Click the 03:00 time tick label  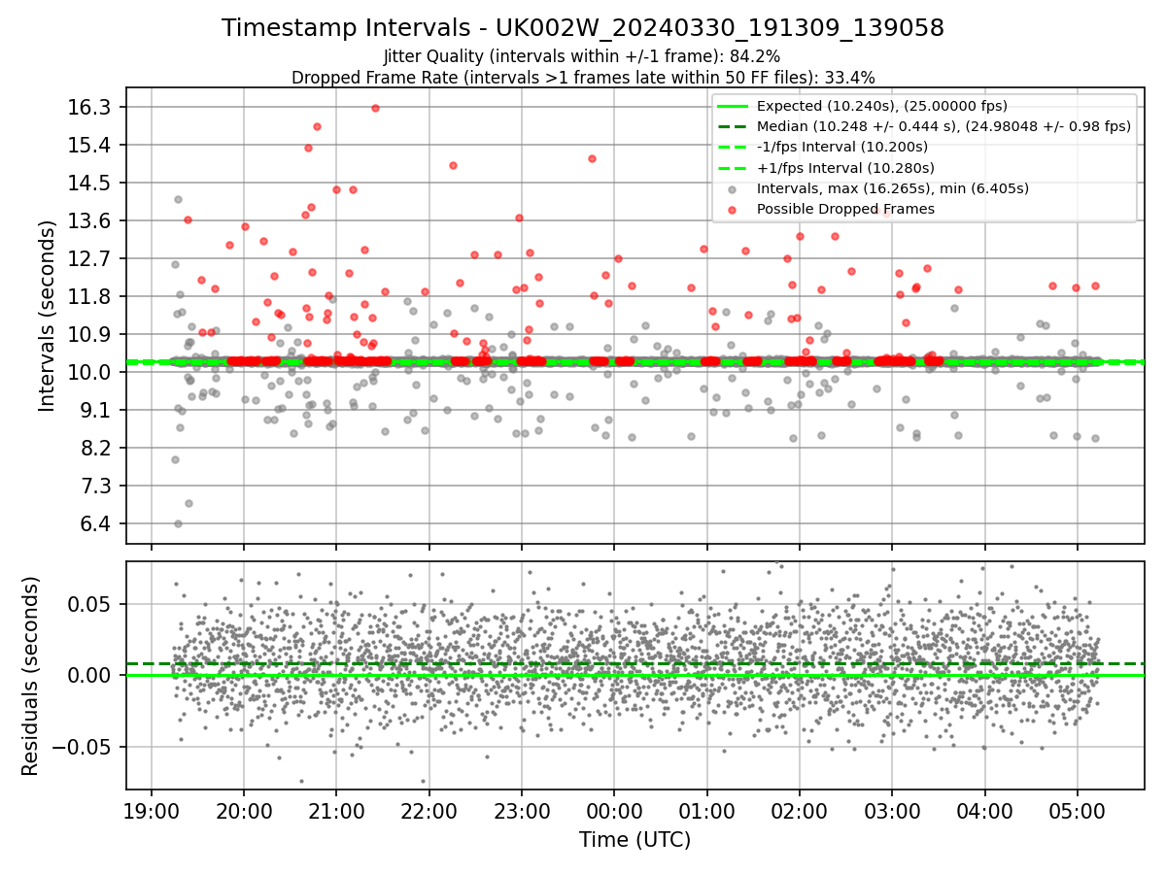892,810
